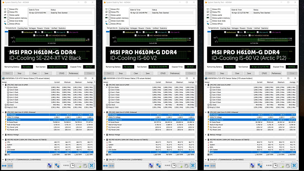This screenshot has height=171, width=304.
Task: Start logging via sheet icon in SE-224-XT HWiNFO
Action: pos(79,166)
